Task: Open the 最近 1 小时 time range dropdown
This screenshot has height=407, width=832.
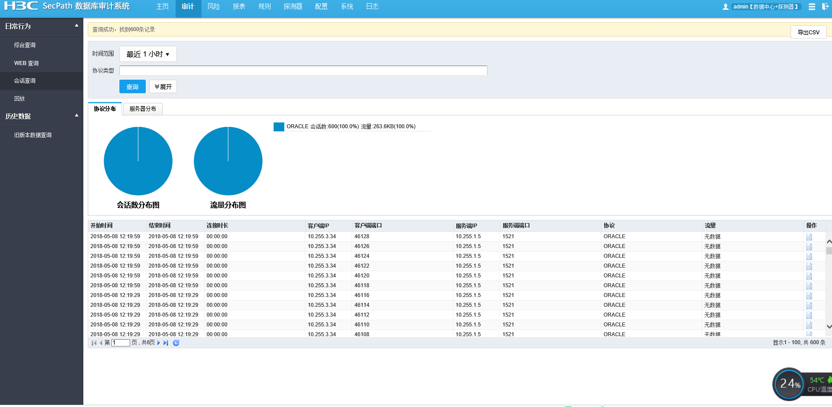Action: tap(148, 54)
